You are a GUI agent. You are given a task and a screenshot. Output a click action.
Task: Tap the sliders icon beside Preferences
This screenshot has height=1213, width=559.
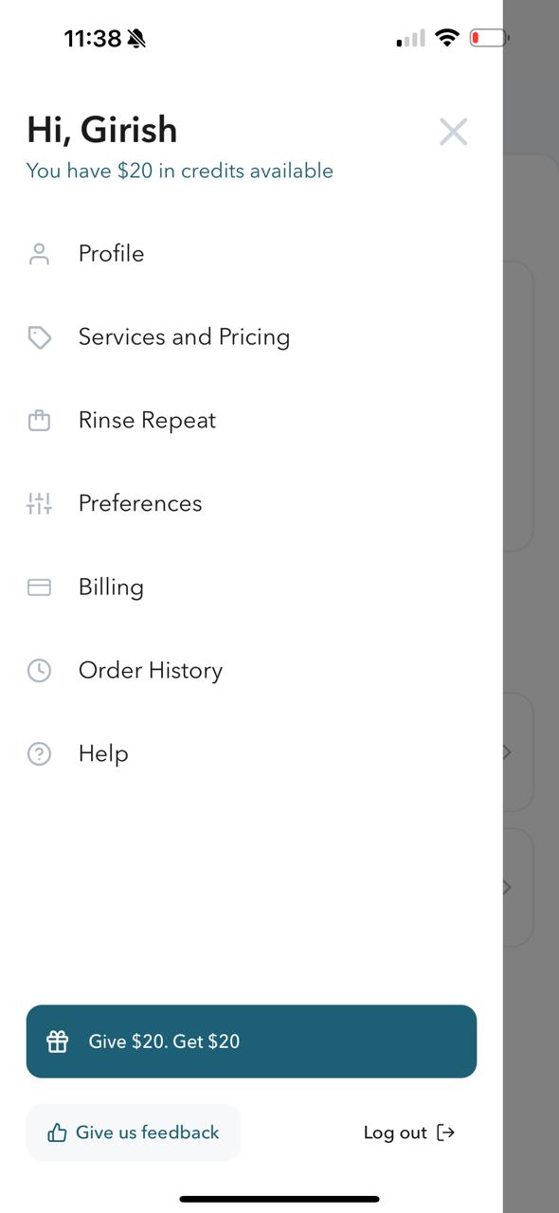point(39,503)
